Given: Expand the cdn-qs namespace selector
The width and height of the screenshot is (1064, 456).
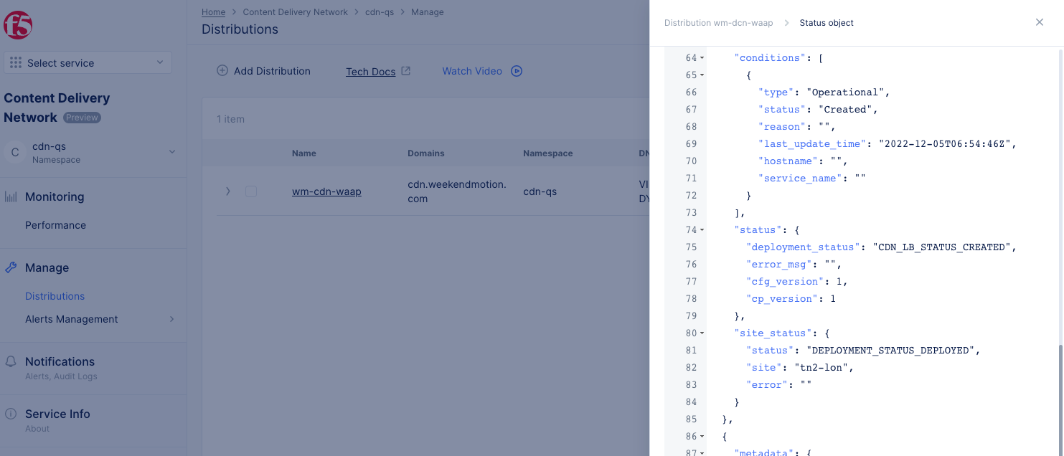Looking at the screenshot, I should click(171, 152).
